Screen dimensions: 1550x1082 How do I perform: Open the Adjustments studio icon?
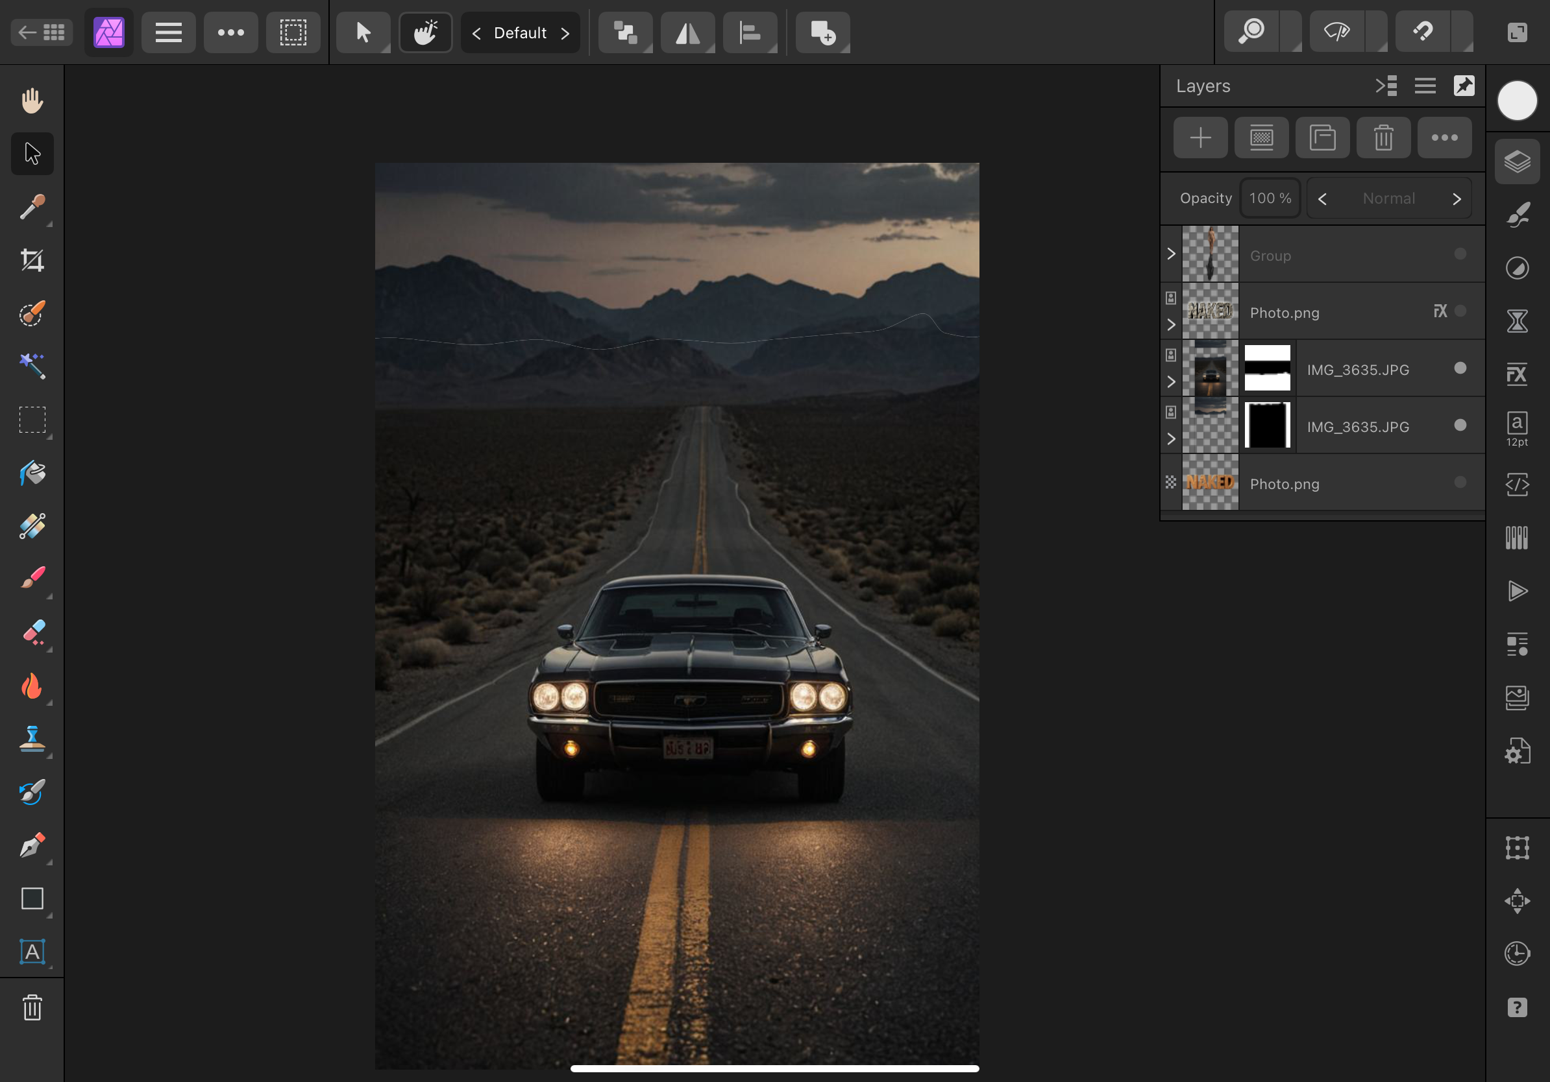click(1517, 269)
